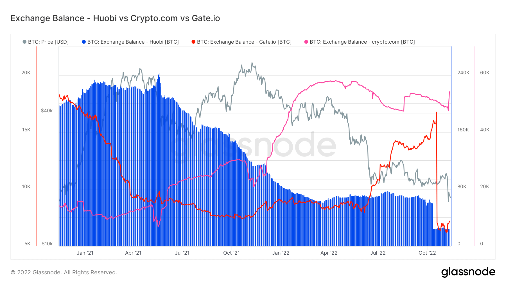Toggle the Exchange Balance - crypto.com series label

(362, 42)
